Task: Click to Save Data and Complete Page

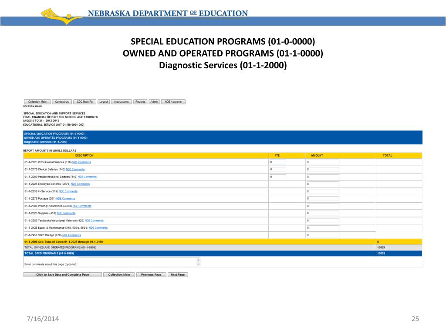Action: pyautogui.click(x=63, y=275)
